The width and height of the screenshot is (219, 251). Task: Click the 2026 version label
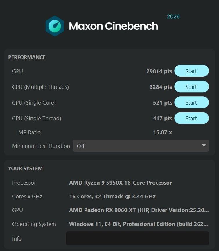(x=173, y=17)
